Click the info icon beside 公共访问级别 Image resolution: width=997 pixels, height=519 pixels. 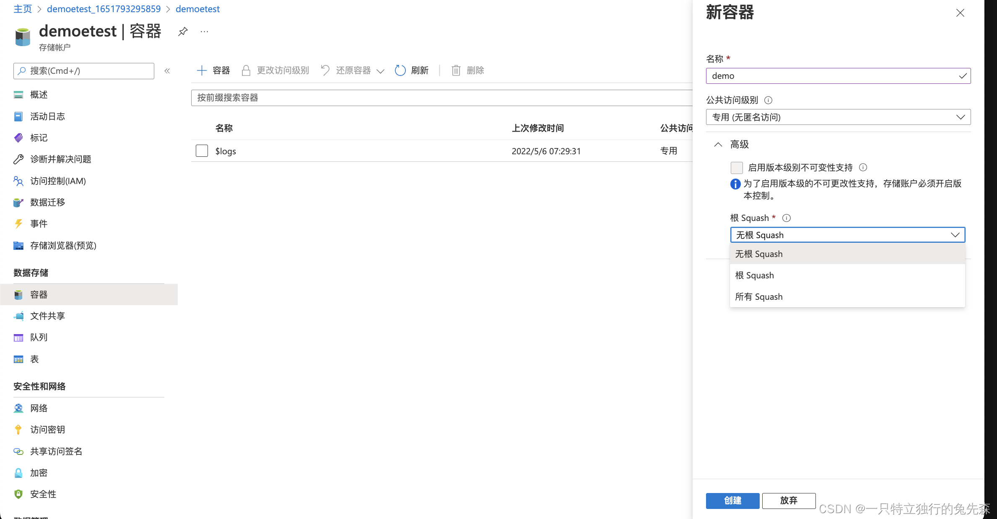coord(768,100)
